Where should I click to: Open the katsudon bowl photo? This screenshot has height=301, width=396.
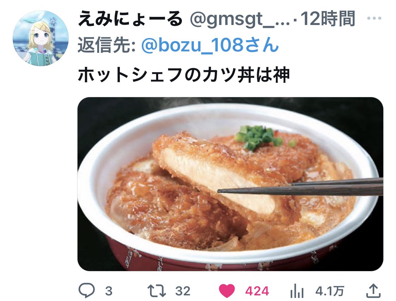[x=230, y=184]
